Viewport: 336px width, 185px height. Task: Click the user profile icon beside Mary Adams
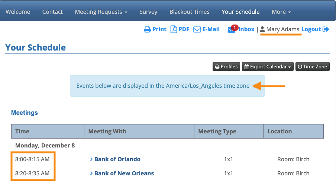coord(262,29)
